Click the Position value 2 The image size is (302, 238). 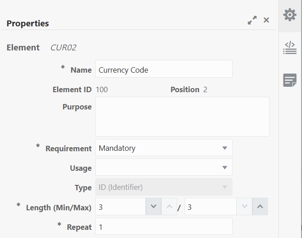click(205, 89)
